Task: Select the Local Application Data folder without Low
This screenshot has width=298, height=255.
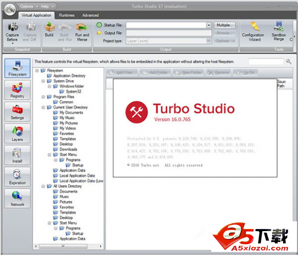Action: tap(74, 175)
